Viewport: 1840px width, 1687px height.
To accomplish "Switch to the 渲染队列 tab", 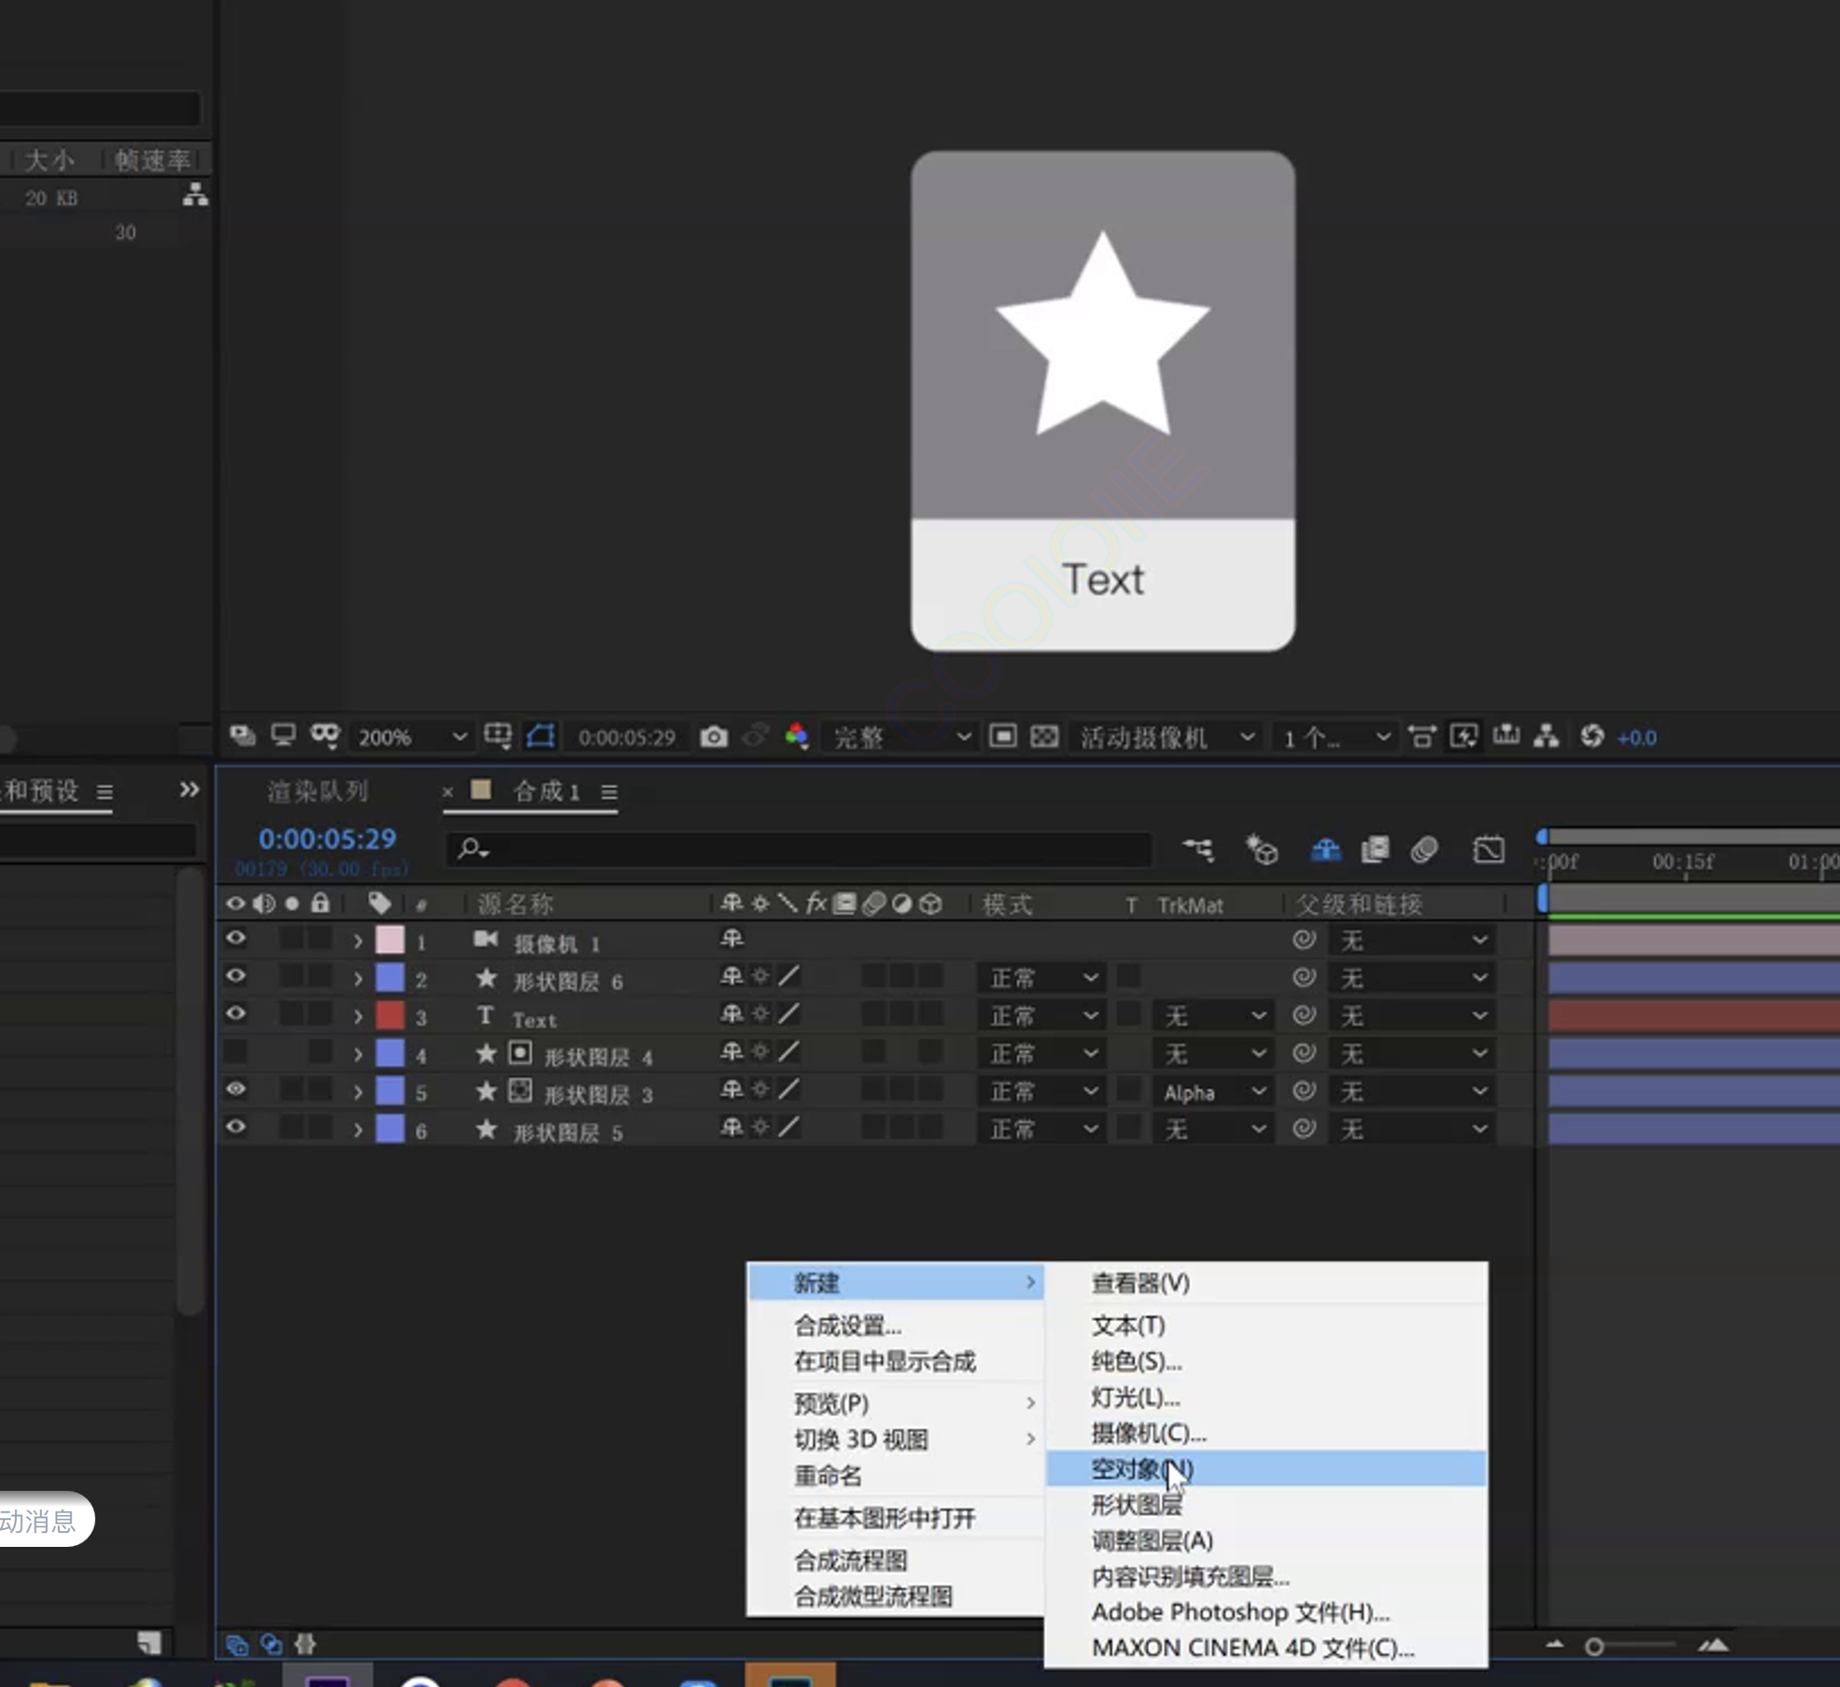I will pyautogui.click(x=318, y=791).
